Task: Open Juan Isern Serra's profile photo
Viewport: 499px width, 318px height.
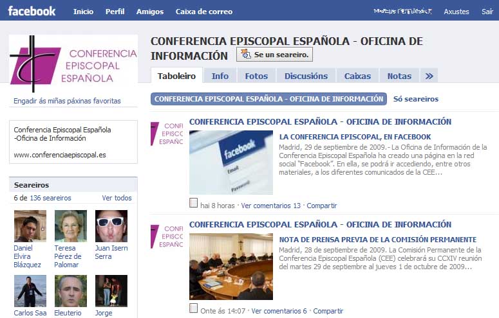Action: click(x=111, y=226)
